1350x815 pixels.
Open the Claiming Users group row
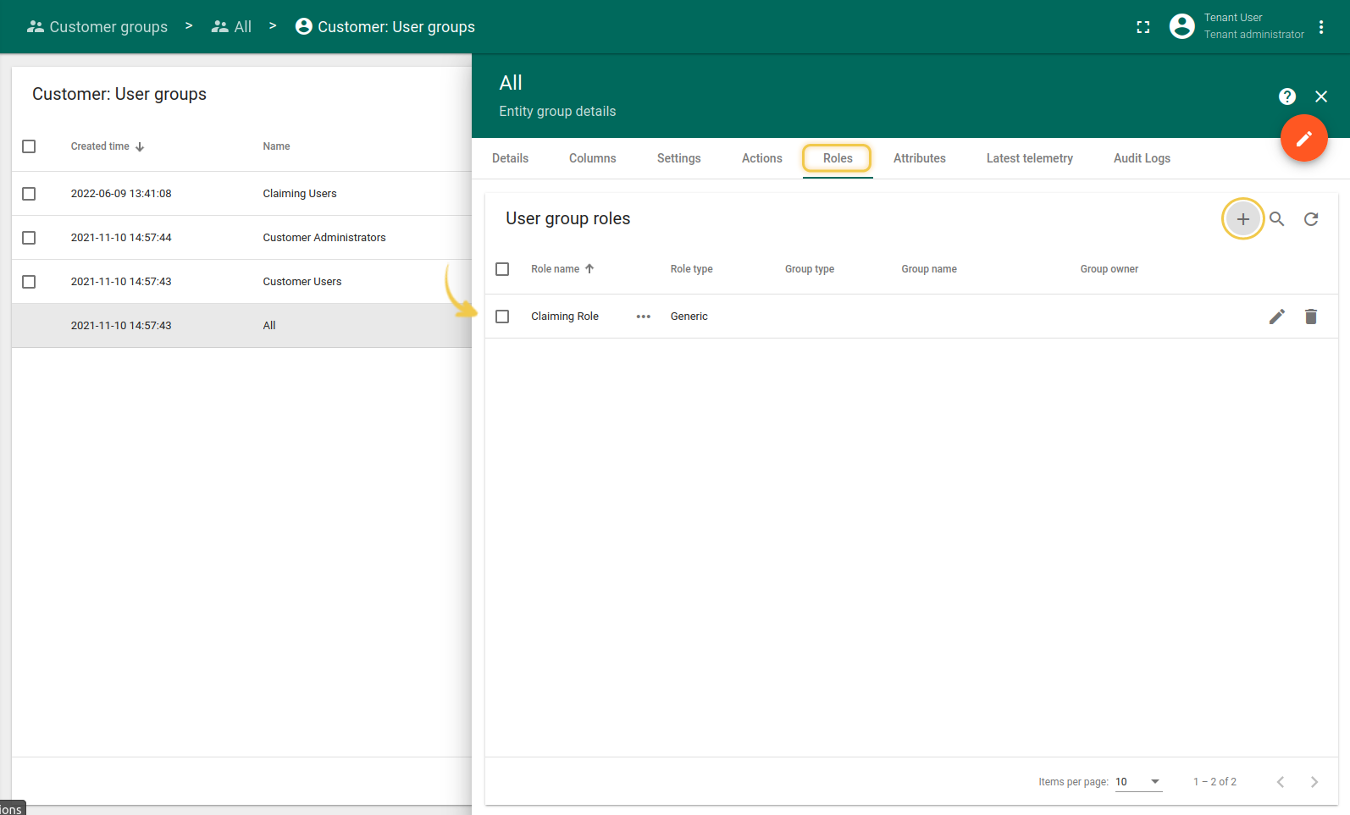click(241, 194)
